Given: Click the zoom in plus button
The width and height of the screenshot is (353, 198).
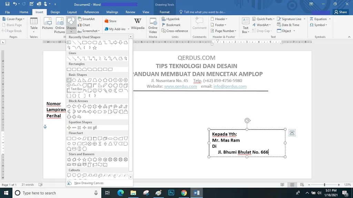Looking at the screenshot, I should coord(339,185).
